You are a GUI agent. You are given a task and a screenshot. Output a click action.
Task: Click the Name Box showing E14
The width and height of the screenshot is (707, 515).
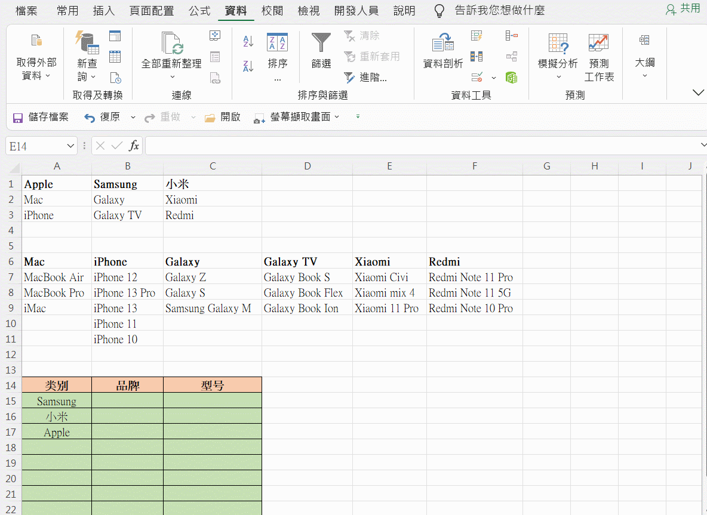click(x=36, y=146)
